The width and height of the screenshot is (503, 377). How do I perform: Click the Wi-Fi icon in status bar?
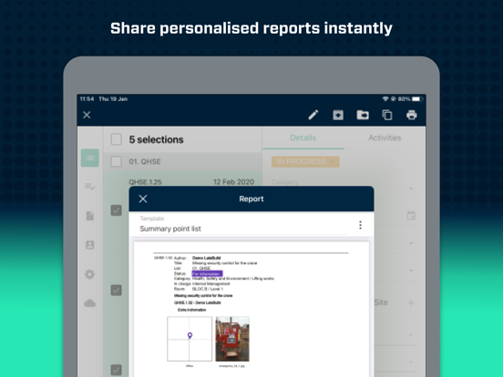point(385,99)
